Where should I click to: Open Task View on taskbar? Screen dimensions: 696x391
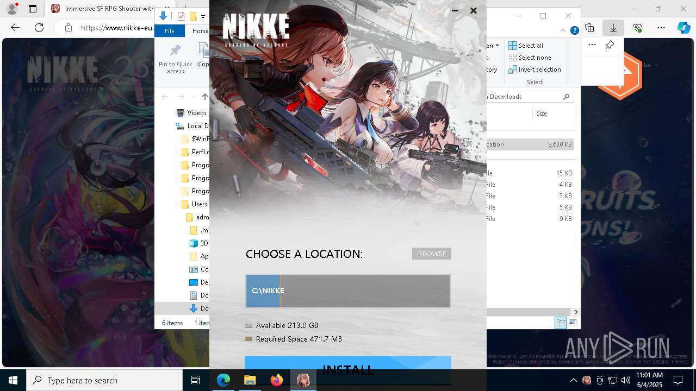tap(196, 380)
